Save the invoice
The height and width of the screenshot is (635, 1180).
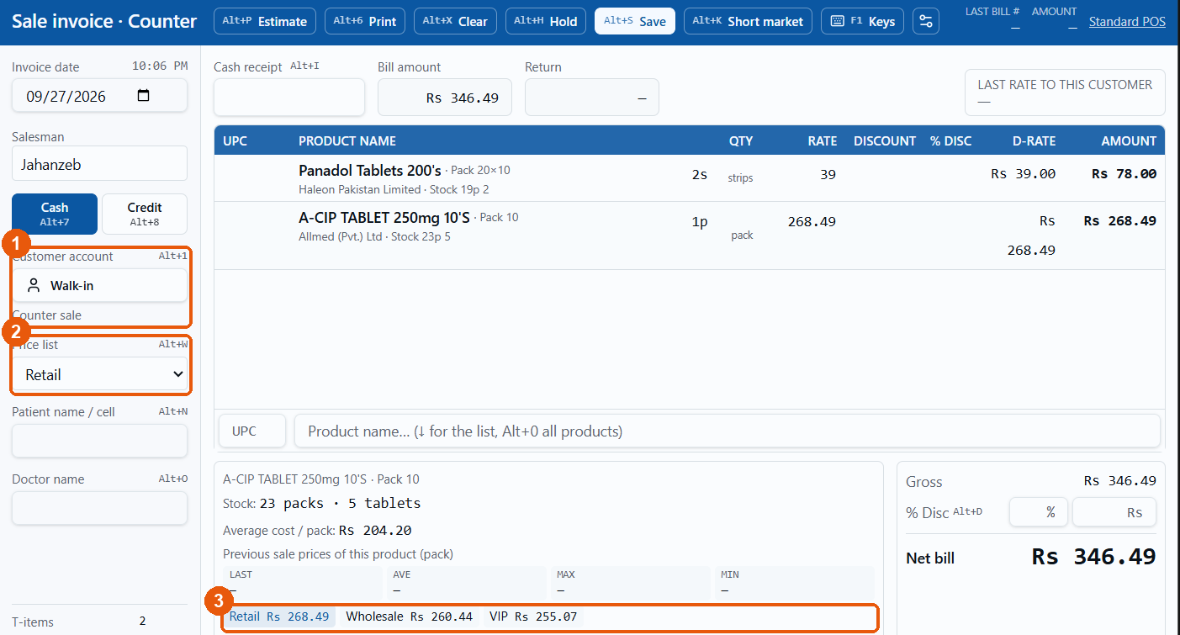(635, 21)
